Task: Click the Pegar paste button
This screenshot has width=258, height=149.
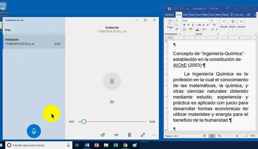Action: click(170, 25)
